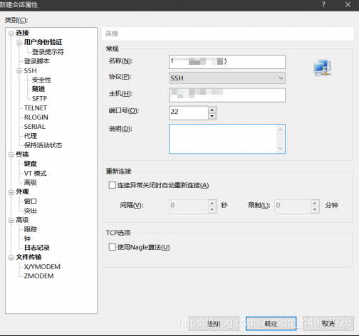Select 用户身份验证 in the tree
This screenshot has width=359, height=336.
pyautogui.click(x=43, y=42)
